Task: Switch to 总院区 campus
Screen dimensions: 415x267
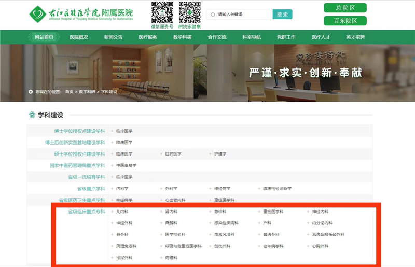Action: 345,8
